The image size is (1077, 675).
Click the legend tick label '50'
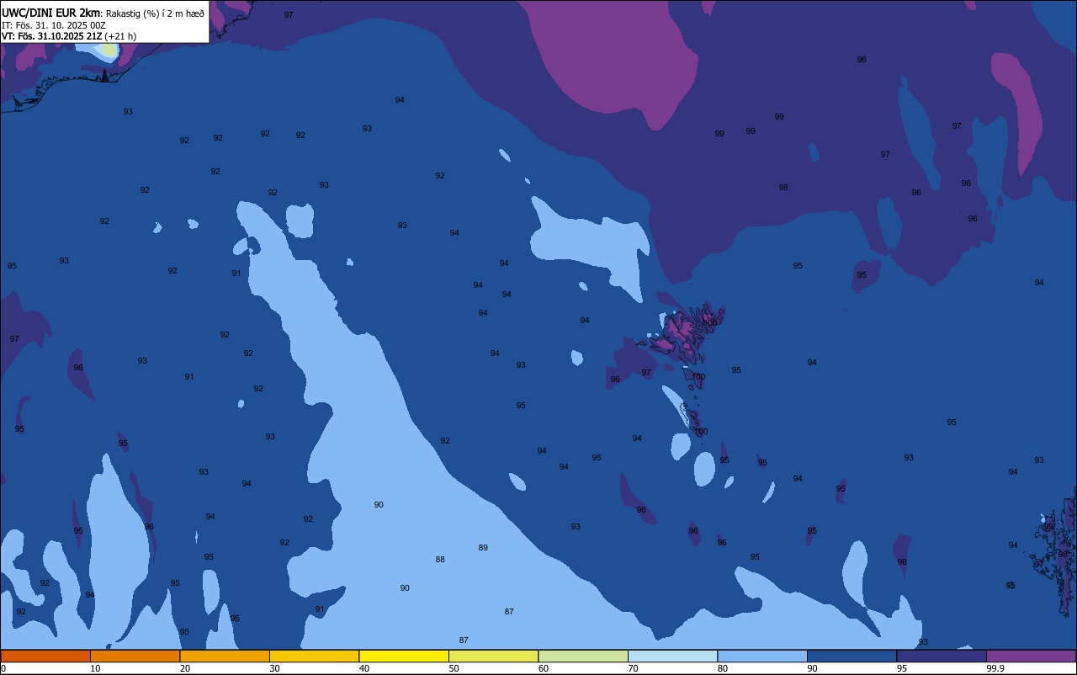click(x=454, y=668)
